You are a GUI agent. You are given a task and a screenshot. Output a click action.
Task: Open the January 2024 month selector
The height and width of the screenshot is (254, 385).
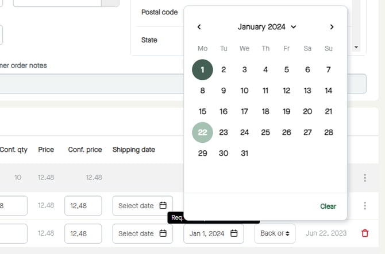click(x=267, y=27)
